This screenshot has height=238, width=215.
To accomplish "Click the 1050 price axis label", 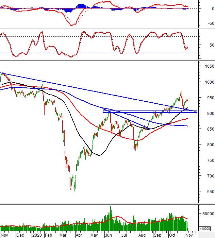I will coord(207,66).
